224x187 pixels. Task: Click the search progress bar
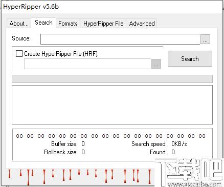coord(112,79)
